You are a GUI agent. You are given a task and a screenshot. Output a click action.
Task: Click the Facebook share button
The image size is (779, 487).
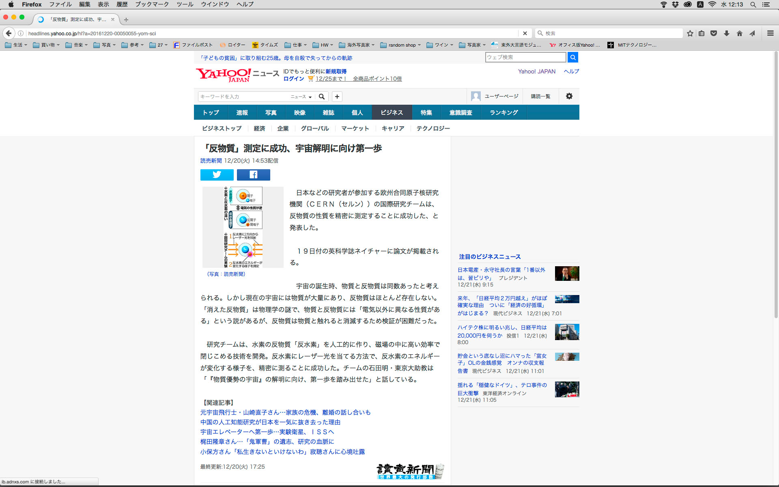(253, 175)
